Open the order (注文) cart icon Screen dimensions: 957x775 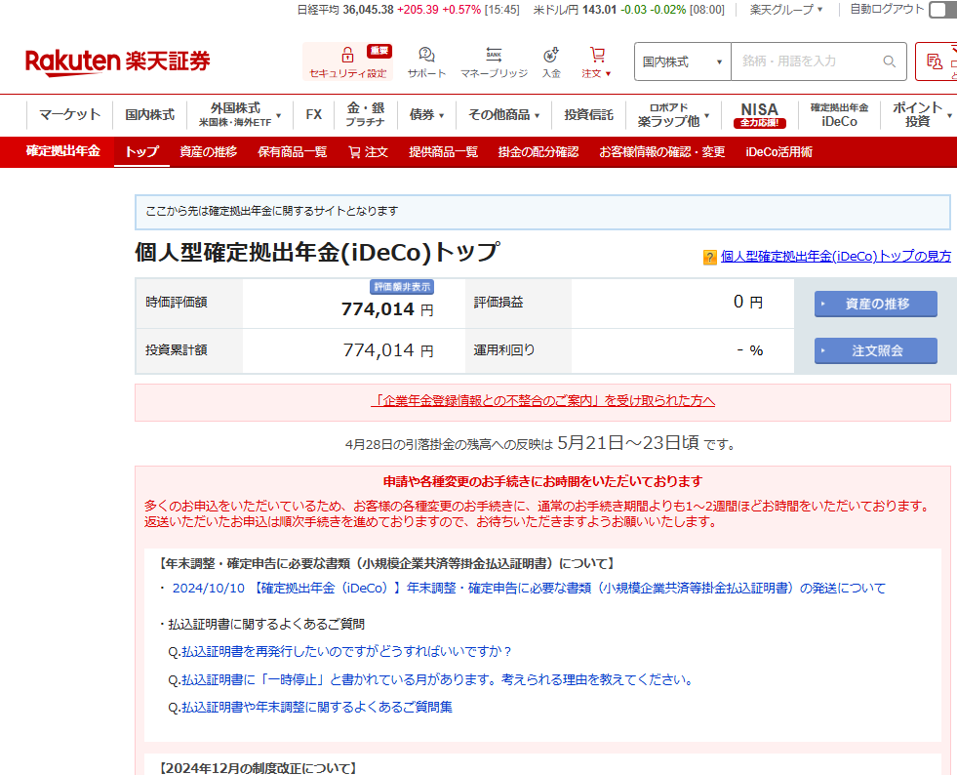pyautogui.click(x=597, y=56)
